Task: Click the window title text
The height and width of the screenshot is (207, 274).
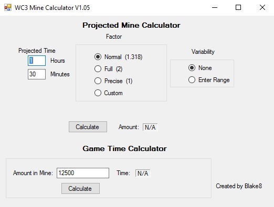Action: coord(52,8)
